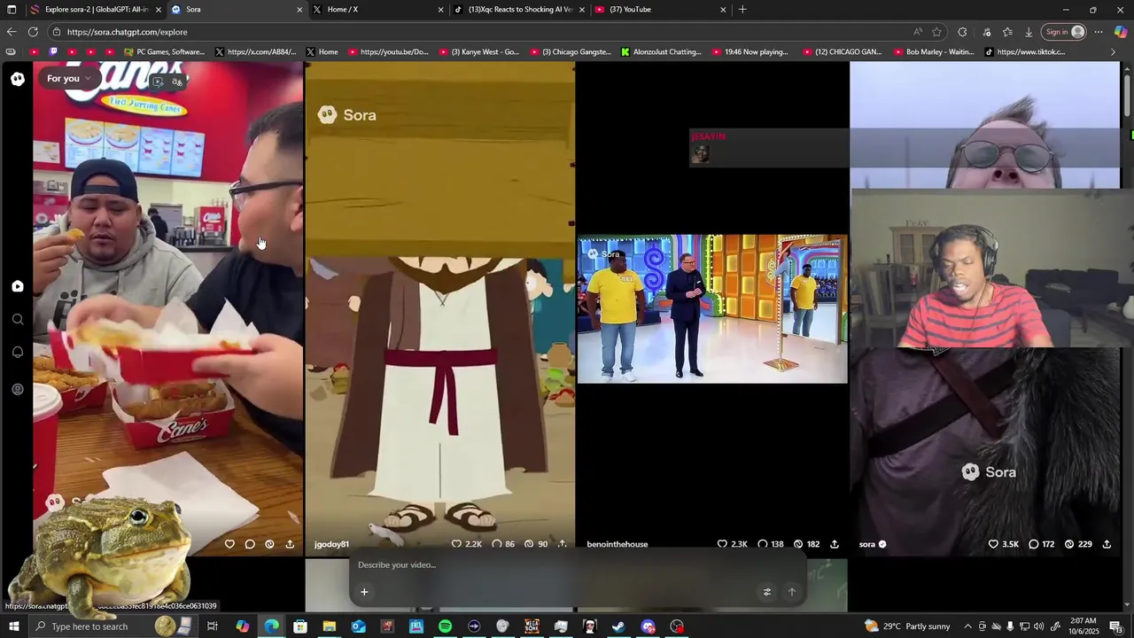Share jgoday81's video
The image size is (1134, 638).
point(562,544)
